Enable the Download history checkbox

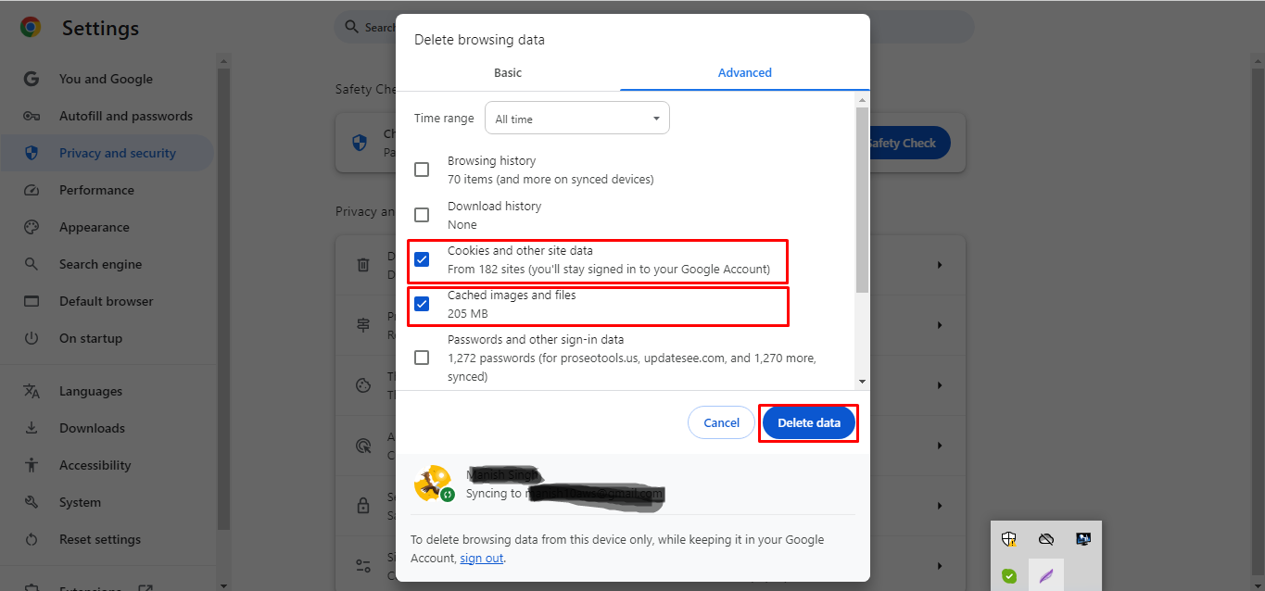pos(422,215)
